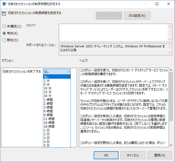Image resolution: width=175 pixels, height=162 pixels.
Task: Choose the 3 日 entry
Action: pyautogui.click(x=57, y=138)
